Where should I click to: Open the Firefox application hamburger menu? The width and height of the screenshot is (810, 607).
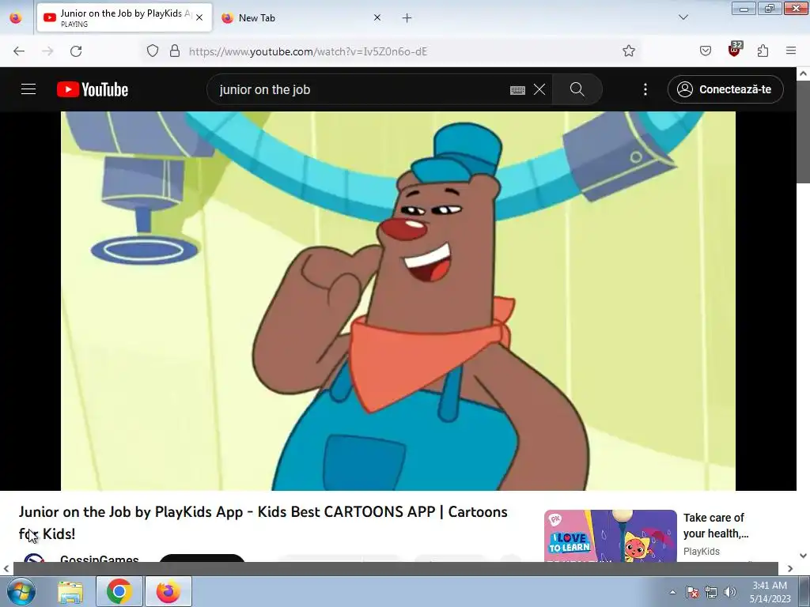791,51
